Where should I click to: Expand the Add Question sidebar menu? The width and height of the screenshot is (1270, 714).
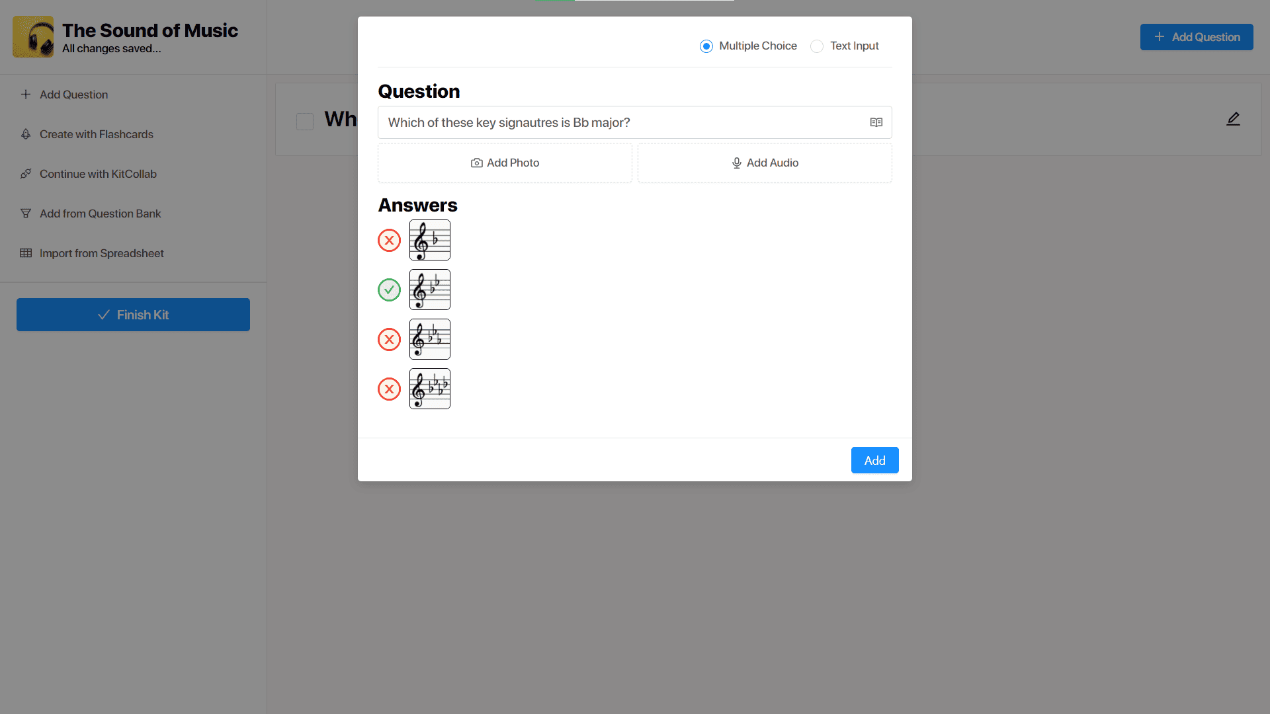(x=74, y=94)
